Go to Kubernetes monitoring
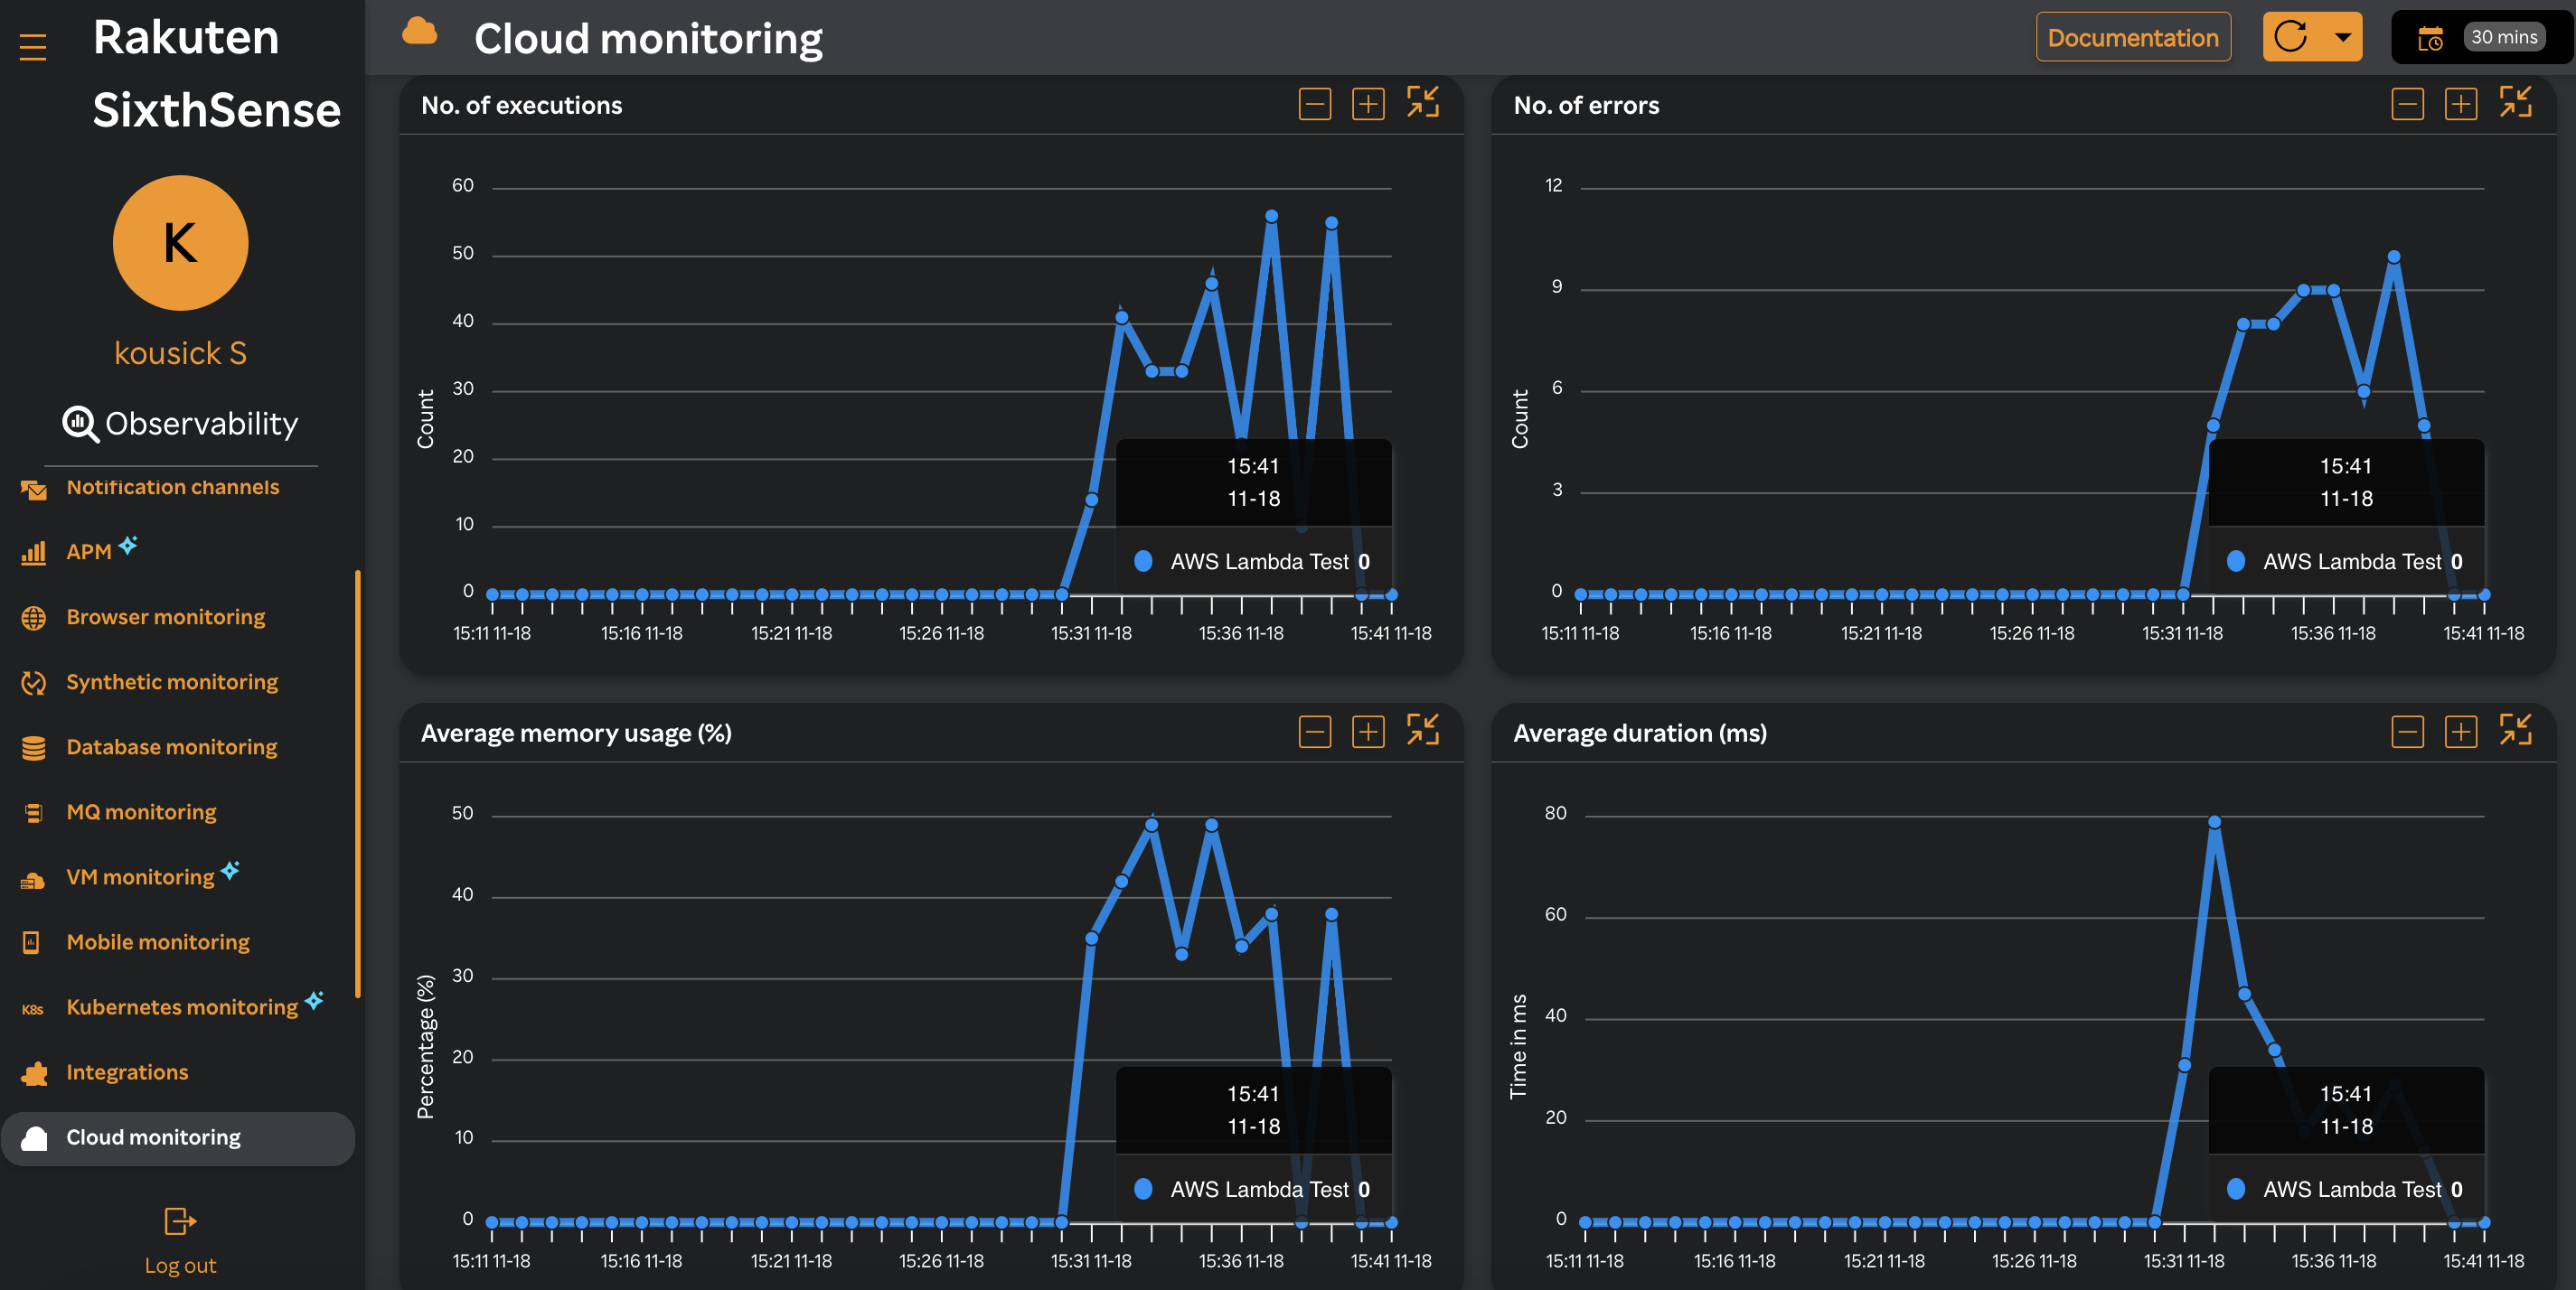The height and width of the screenshot is (1290, 2576). pyautogui.click(x=182, y=1006)
